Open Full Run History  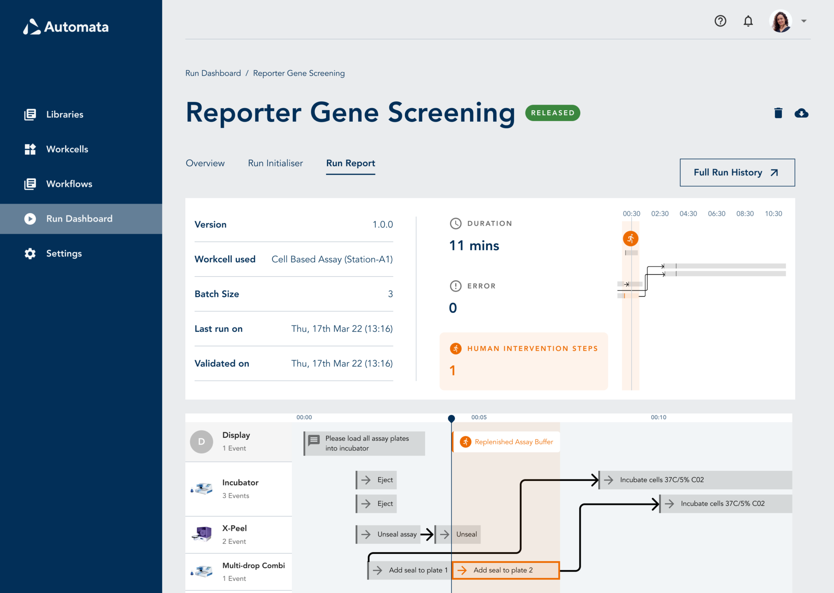737,172
